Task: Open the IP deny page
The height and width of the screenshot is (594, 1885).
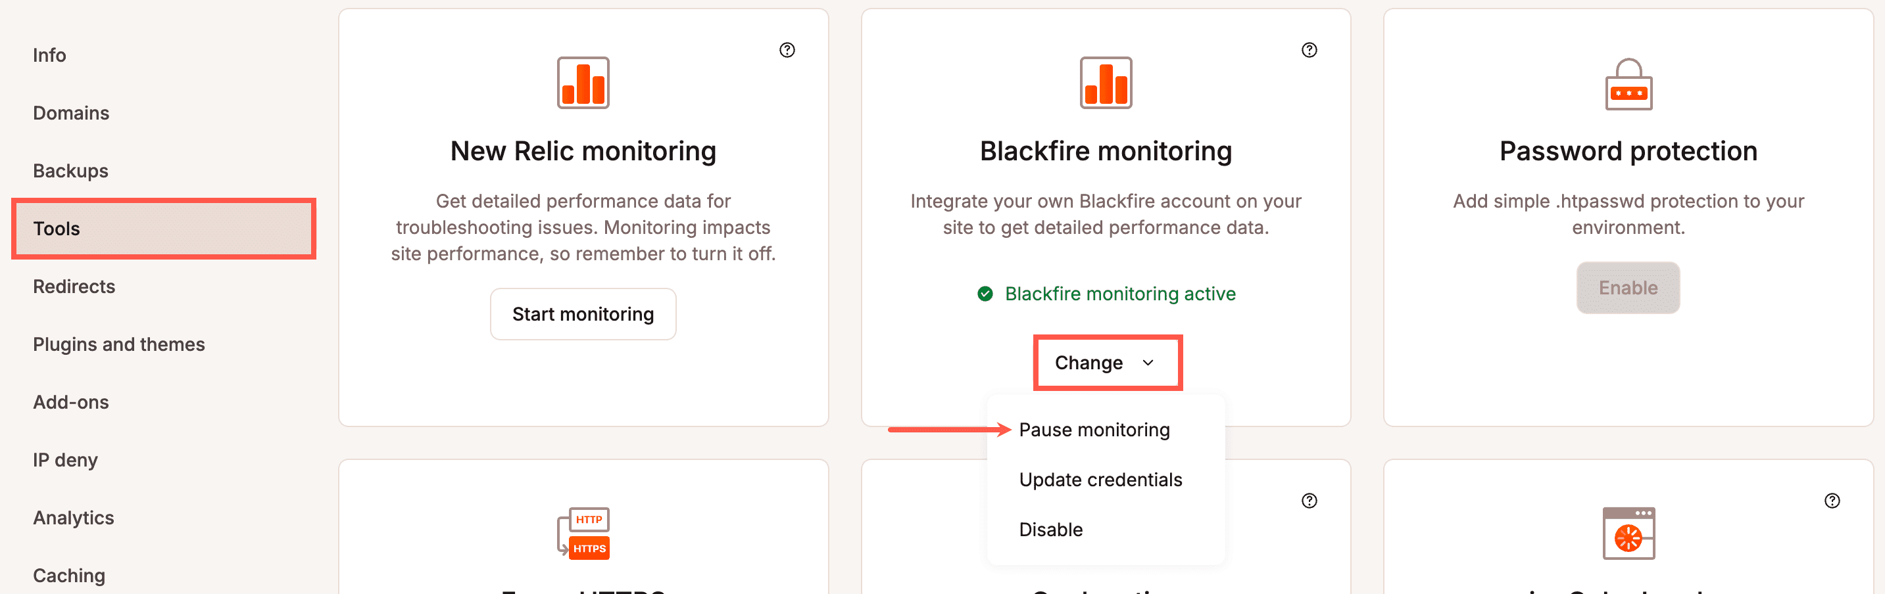Action: (65, 459)
